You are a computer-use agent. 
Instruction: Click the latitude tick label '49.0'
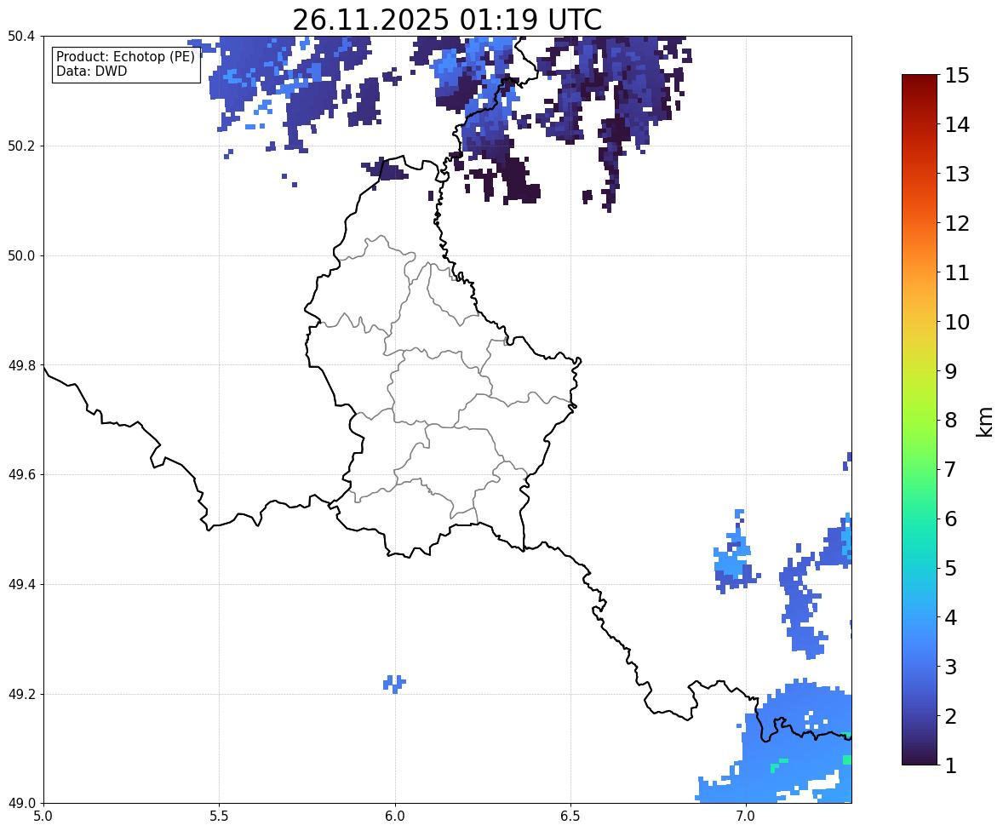click(21, 804)
